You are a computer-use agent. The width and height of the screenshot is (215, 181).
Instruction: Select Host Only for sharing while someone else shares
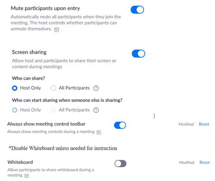pos(15,110)
